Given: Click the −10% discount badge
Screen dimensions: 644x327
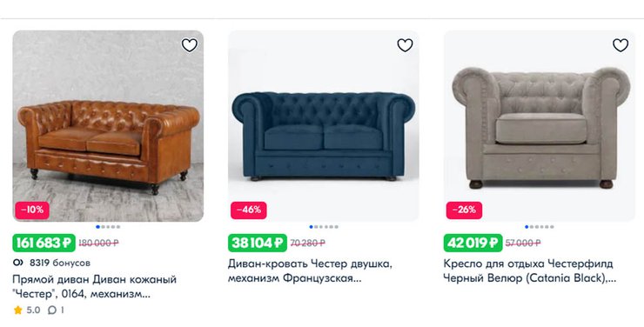Looking at the screenshot, I should [32, 210].
